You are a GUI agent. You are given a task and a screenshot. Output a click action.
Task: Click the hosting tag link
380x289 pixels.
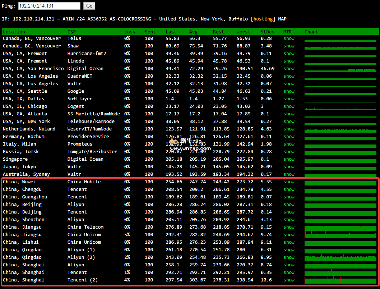pos(263,19)
